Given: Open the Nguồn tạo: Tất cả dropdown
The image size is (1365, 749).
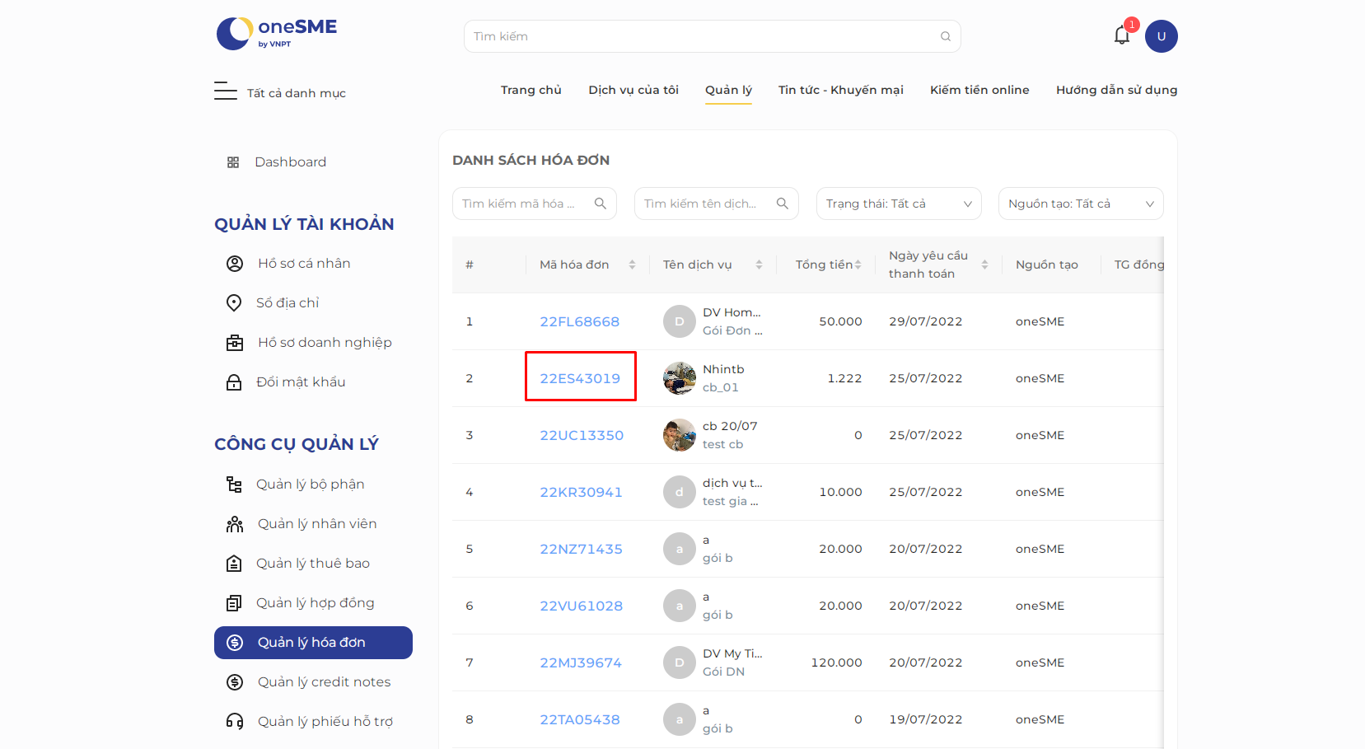Looking at the screenshot, I should (1081, 204).
